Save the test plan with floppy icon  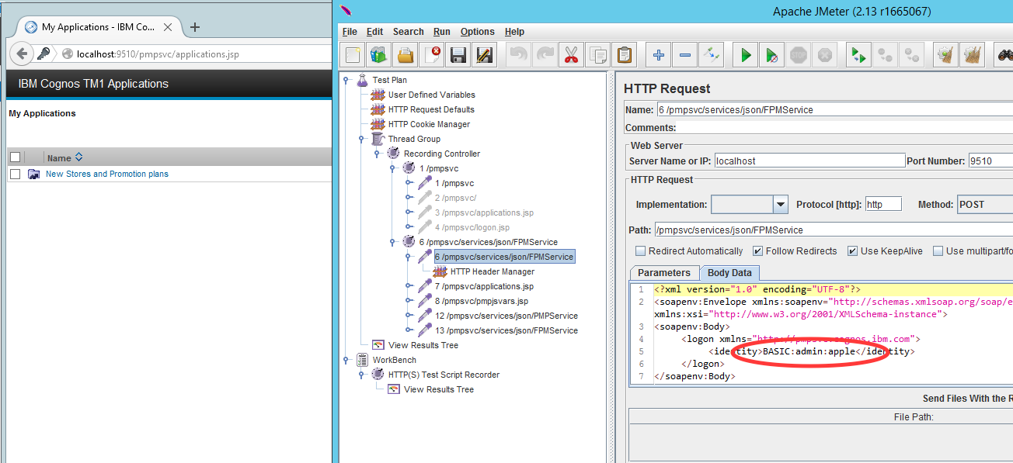(x=458, y=55)
